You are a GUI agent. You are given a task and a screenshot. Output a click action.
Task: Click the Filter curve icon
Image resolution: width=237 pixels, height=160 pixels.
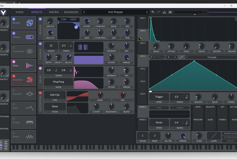coord(30,108)
